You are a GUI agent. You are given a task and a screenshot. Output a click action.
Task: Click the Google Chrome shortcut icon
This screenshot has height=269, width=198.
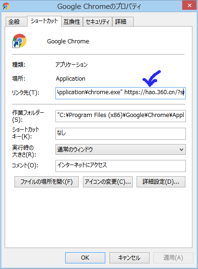pos(19,41)
